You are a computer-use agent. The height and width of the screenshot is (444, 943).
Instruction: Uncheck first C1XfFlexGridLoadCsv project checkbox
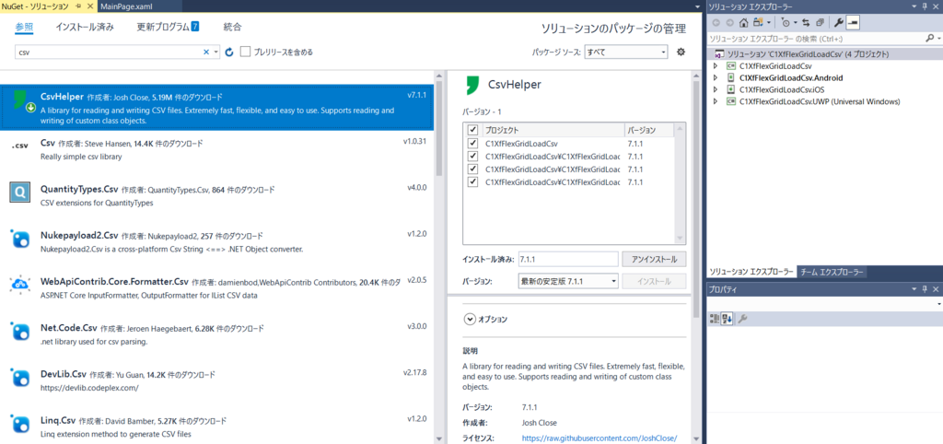[472, 143]
